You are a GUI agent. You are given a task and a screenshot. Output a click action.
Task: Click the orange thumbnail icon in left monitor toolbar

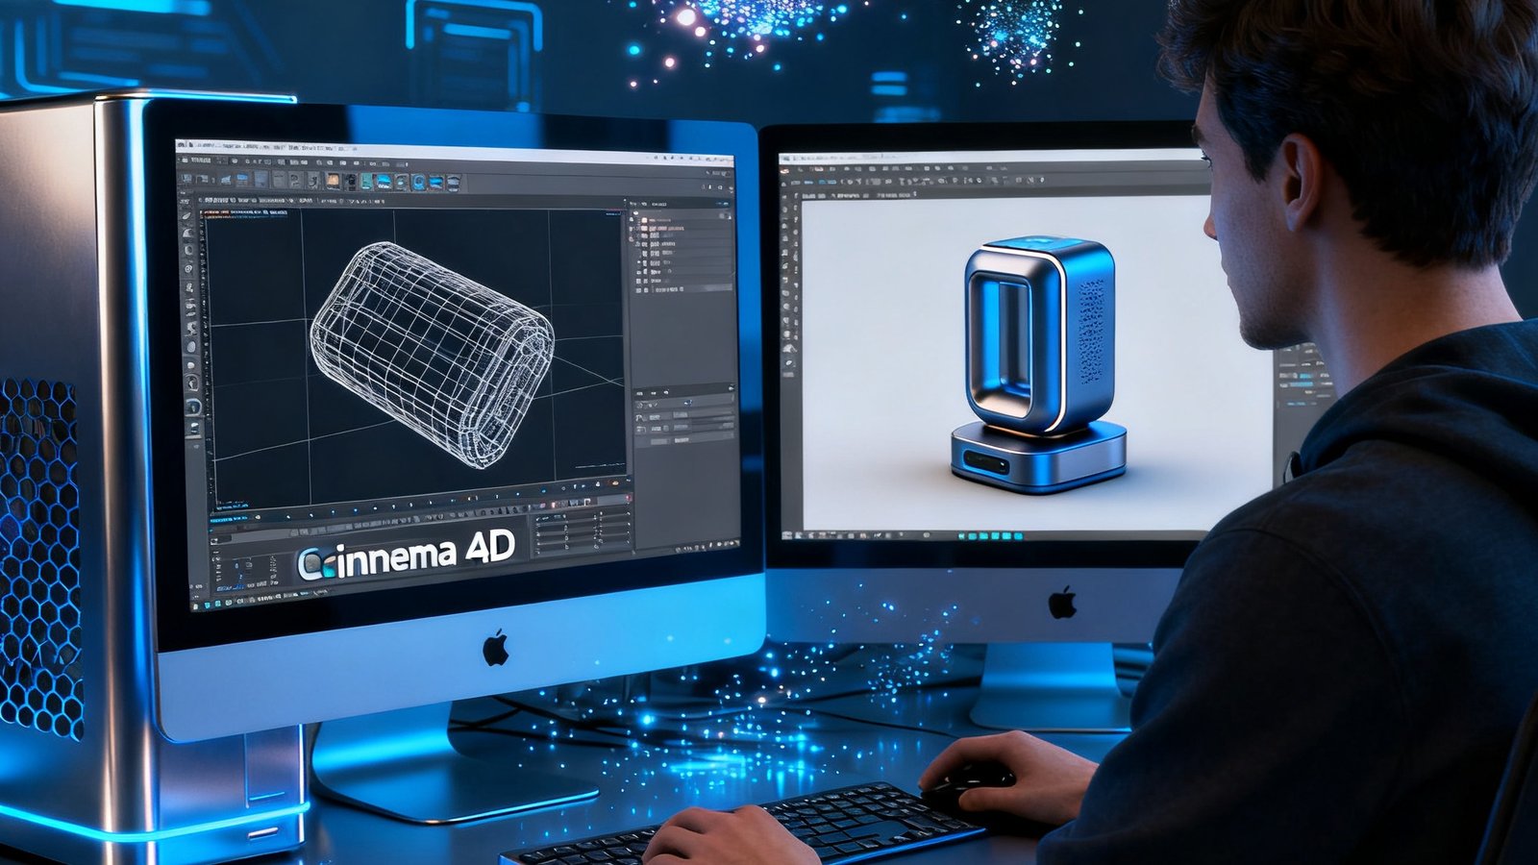333,181
